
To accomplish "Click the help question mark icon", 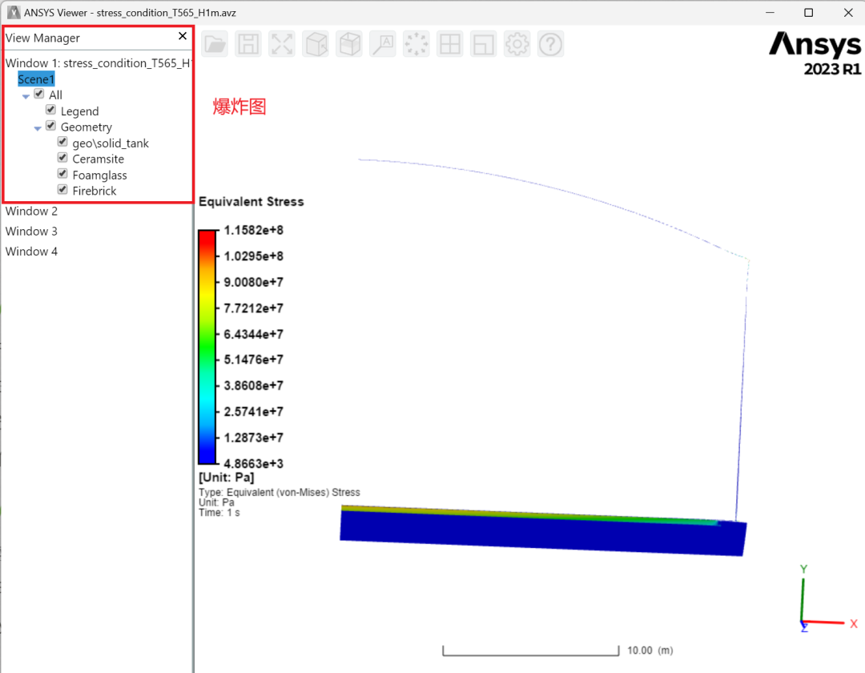I will pyautogui.click(x=550, y=44).
